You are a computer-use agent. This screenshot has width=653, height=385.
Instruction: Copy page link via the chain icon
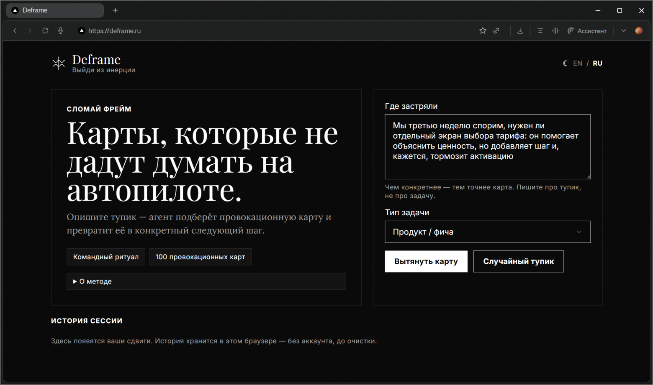[x=496, y=31]
